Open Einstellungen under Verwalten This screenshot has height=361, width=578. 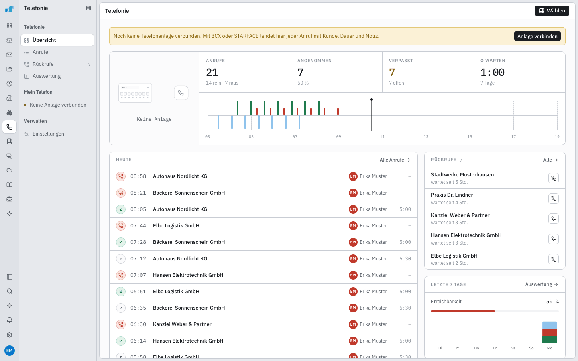57,134
